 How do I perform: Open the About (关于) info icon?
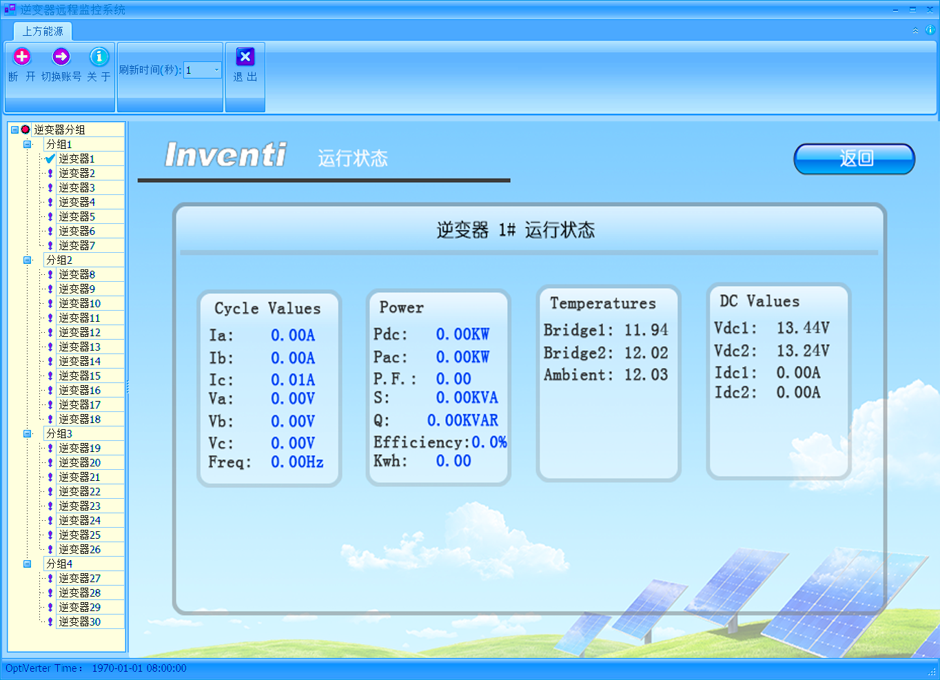pos(99,56)
